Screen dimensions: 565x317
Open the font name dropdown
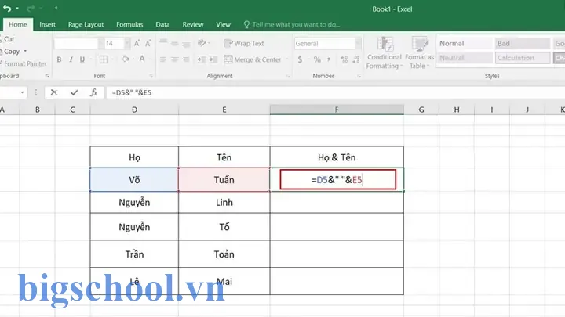(x=100, y=44)
